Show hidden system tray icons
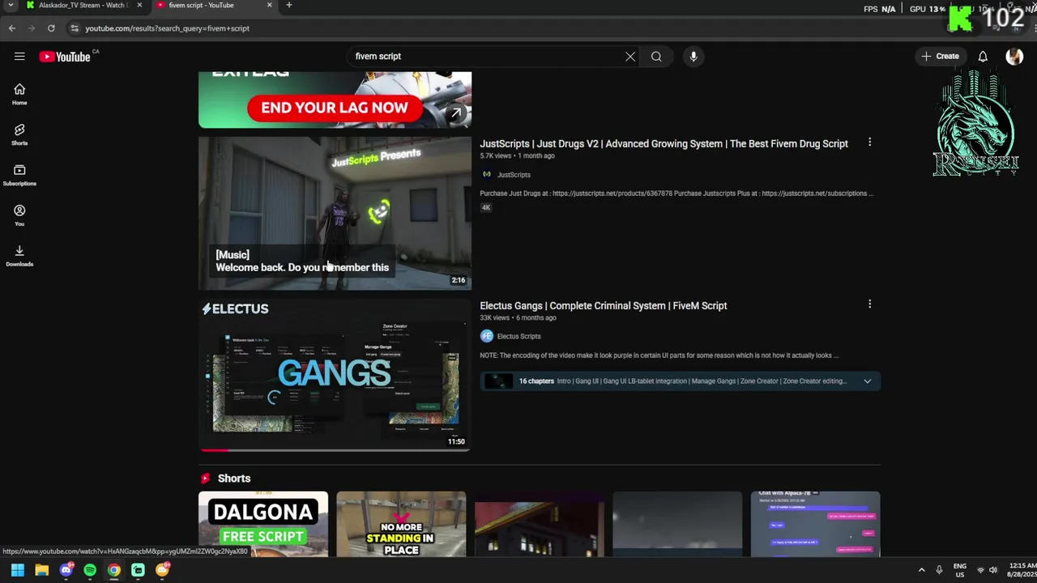Viewport: 1037px width, 583px height. (921, 570)
